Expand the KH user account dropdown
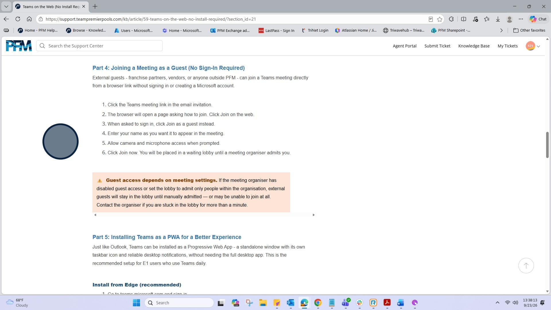This screenshot has width=551, height=310. (533, 46)
